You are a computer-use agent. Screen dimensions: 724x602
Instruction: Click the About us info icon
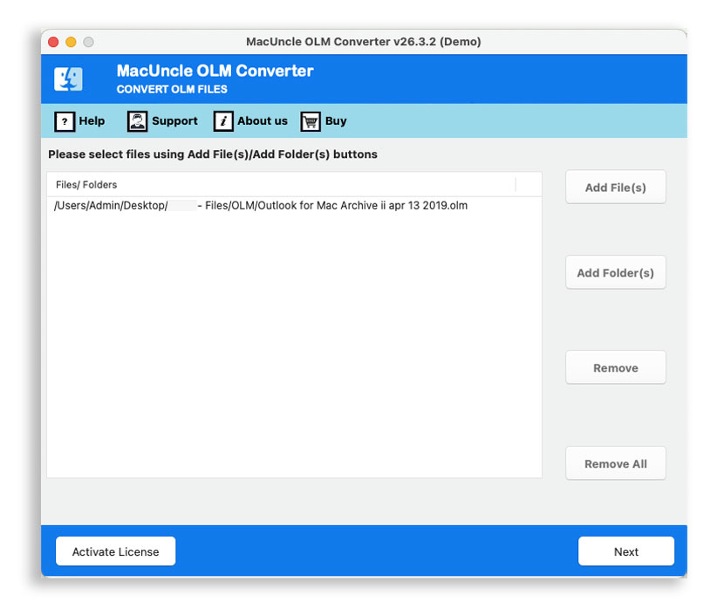223,121
